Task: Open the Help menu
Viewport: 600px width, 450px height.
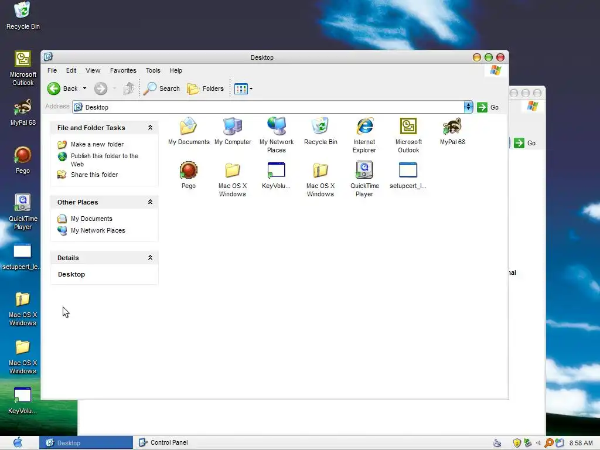Action: click(176, 70)
